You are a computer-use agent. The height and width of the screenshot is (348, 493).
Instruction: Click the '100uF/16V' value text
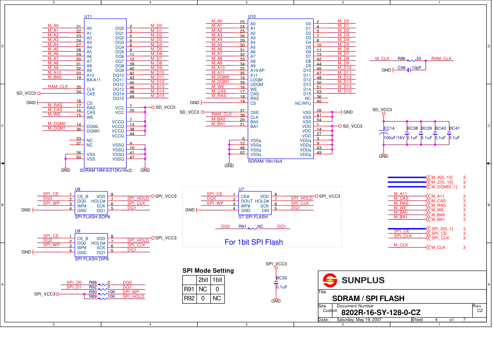tap(394, 138)
